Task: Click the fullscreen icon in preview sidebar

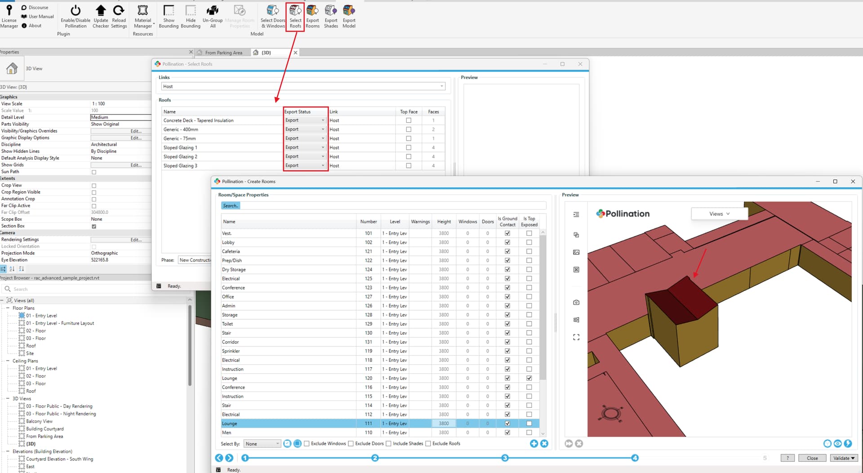Action: pyautogui.click(x=576, y=337)
